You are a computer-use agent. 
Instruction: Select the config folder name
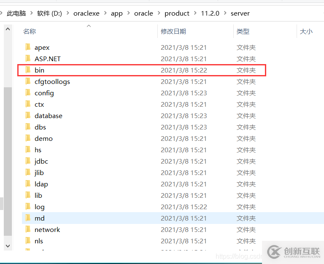(x=44, y=93)
